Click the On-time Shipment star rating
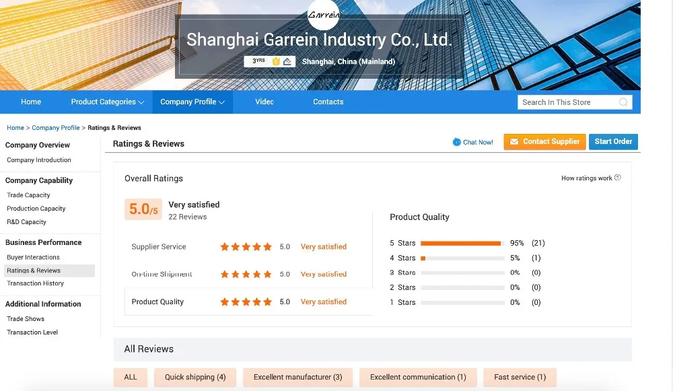Image resolution: width=673 pixels, height=391 pixels. point(246,275)
